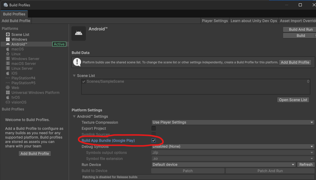Click the iOS apple icon

click(x=8, y=73)
